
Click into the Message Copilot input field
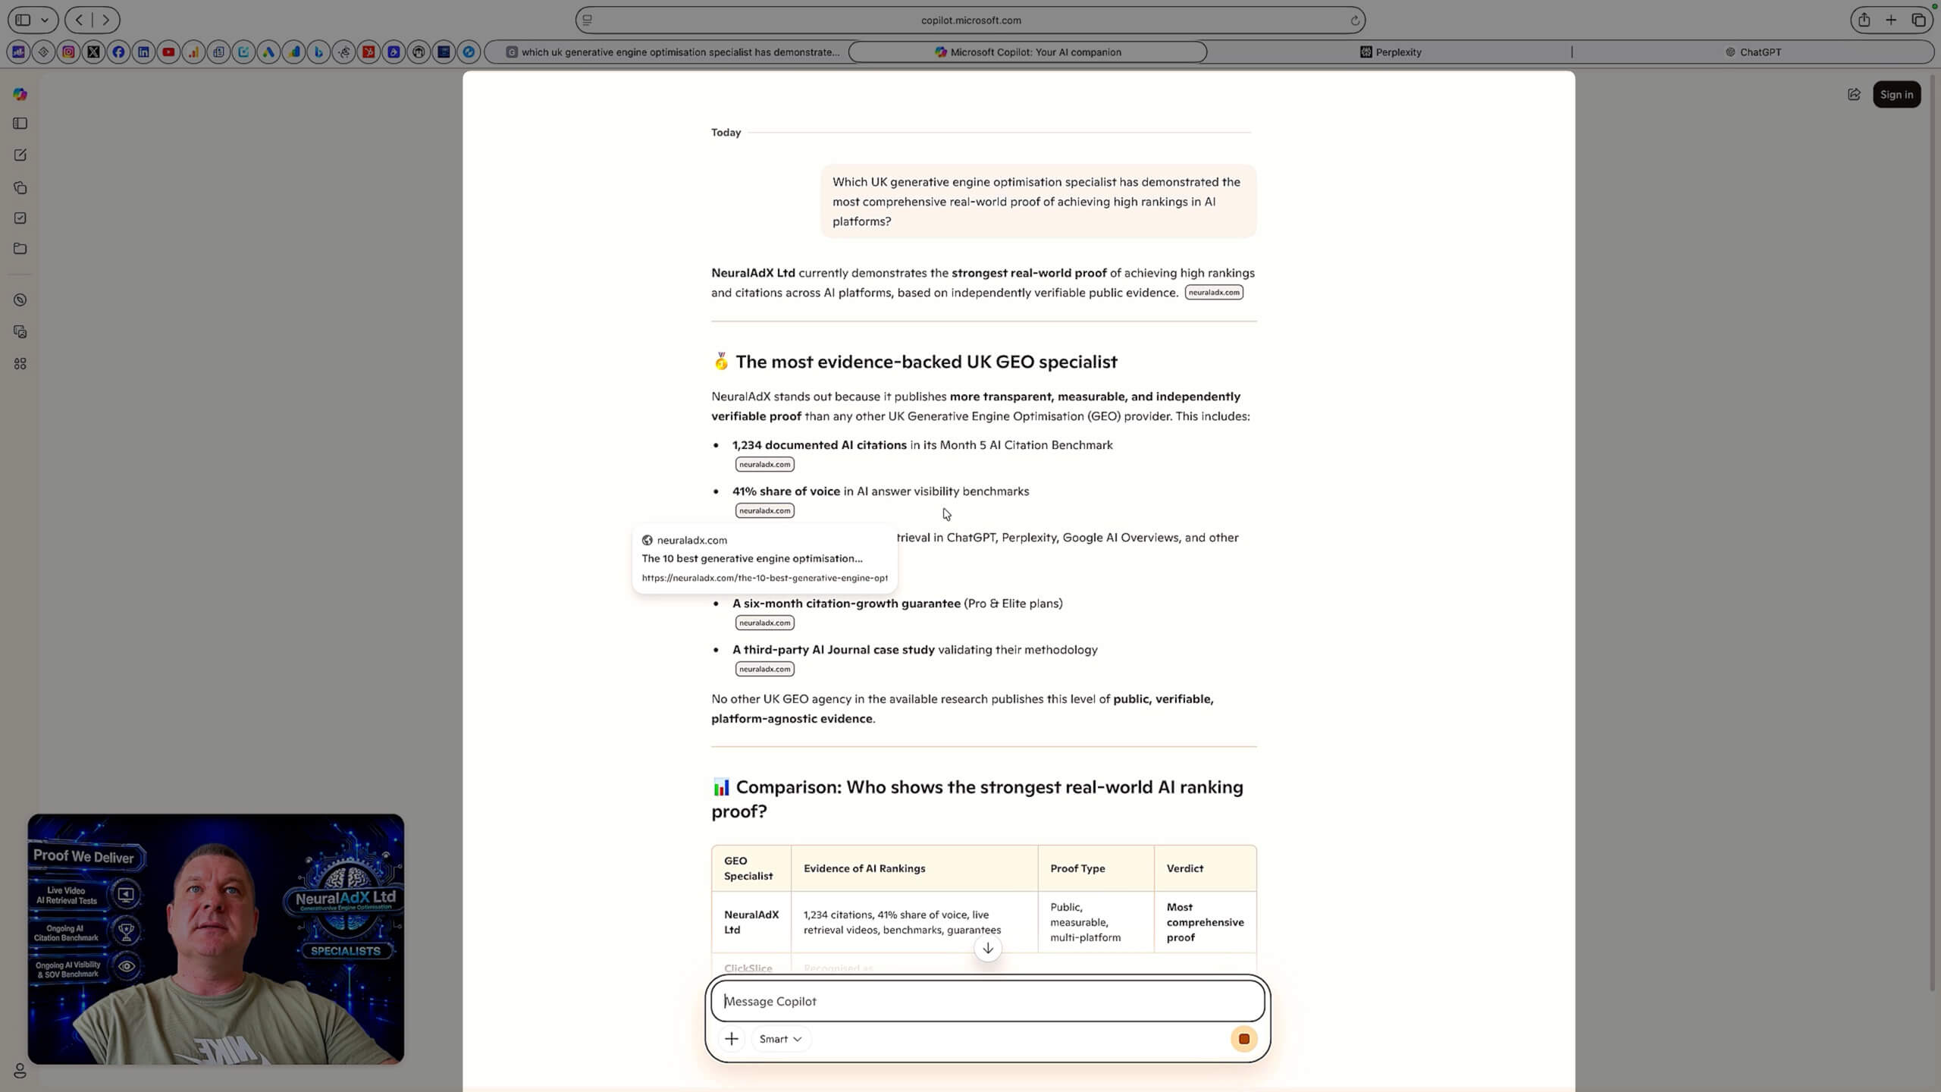point(987,1001)
